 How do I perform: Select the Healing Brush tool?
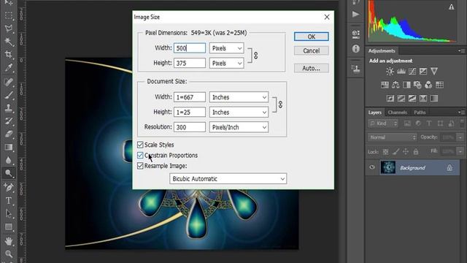pos(9,81)
